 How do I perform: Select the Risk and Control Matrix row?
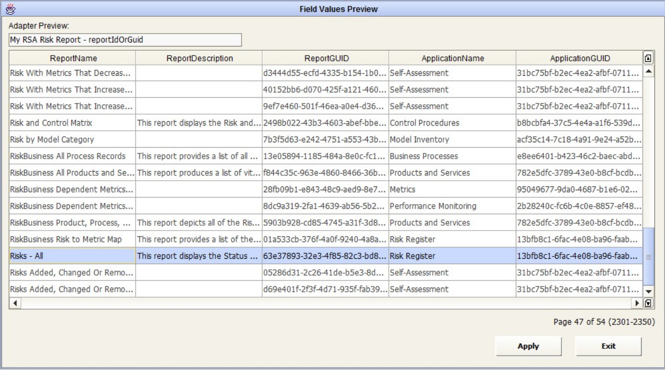[72, 123]
